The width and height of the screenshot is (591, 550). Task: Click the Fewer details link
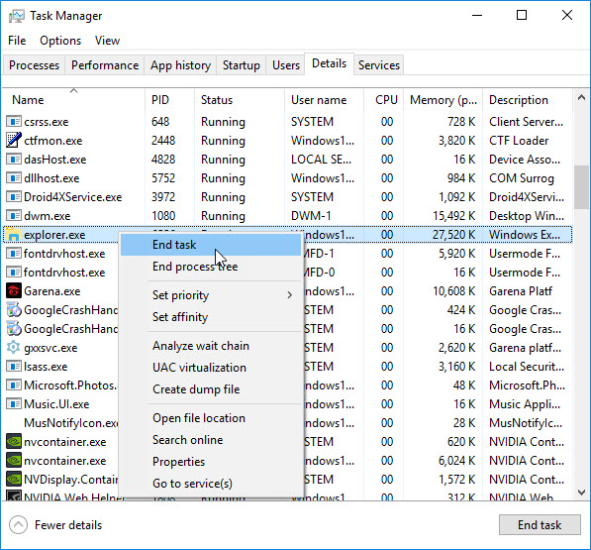pyautogui.click(x=68, y=525)
